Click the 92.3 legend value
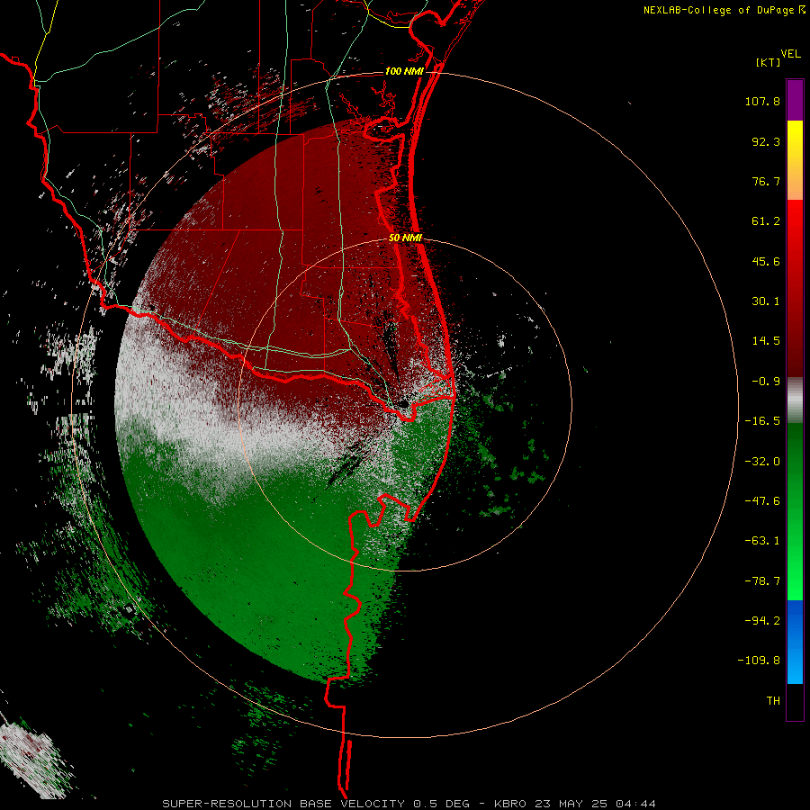Image resolution: width=810 pixels, height=810 pixels. (x=766, y=141)
